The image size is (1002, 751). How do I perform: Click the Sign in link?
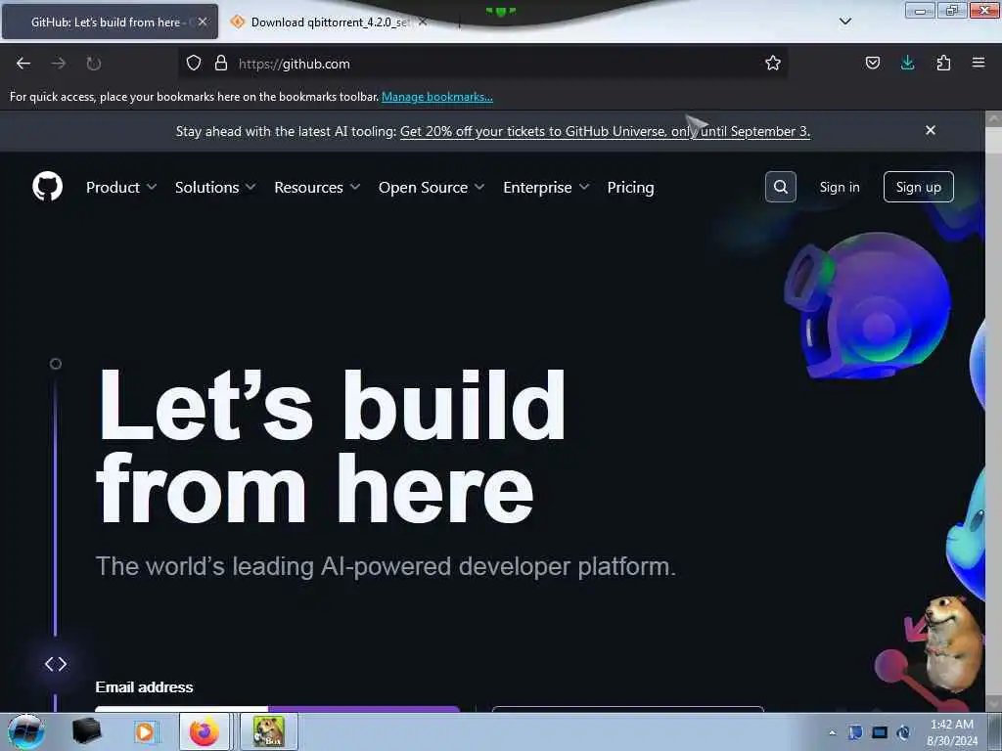point(839,187)
